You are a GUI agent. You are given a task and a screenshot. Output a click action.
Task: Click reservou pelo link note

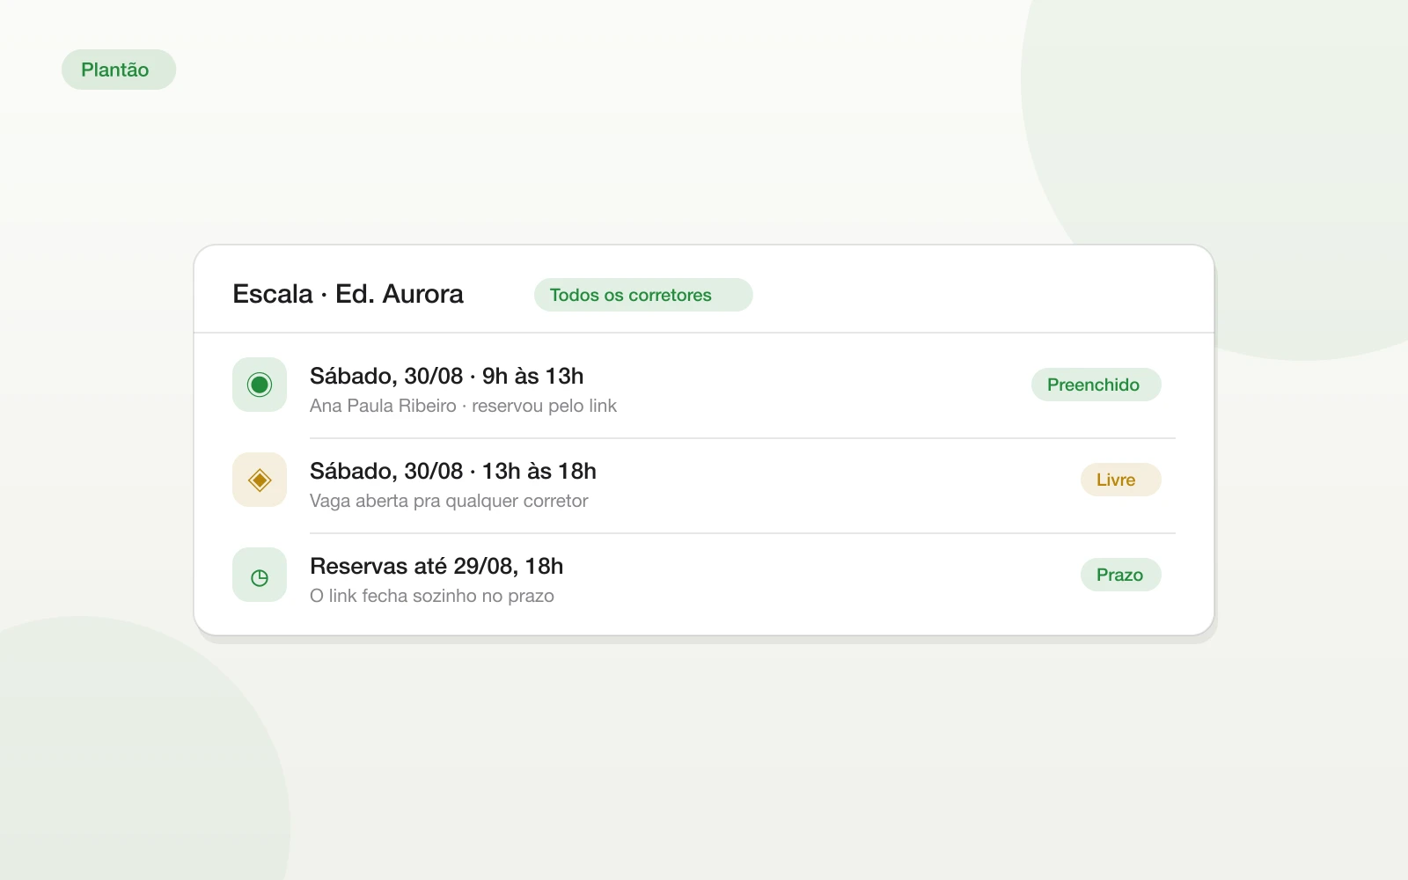point(544,406)
